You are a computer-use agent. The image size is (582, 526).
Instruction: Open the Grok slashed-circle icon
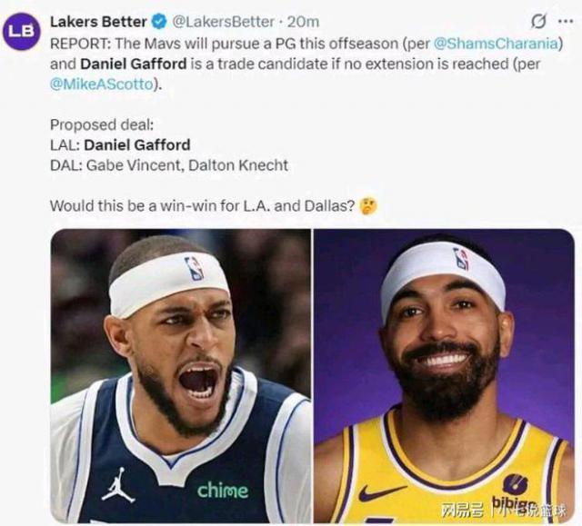pos(538,21)
